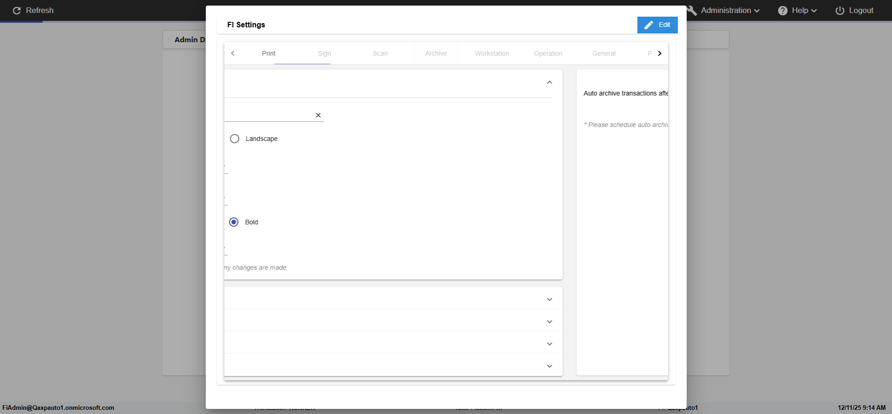Select the Bold radio button
Image resolution: width=892 pixels, height=414 pixels.
(x=234, y=222)
